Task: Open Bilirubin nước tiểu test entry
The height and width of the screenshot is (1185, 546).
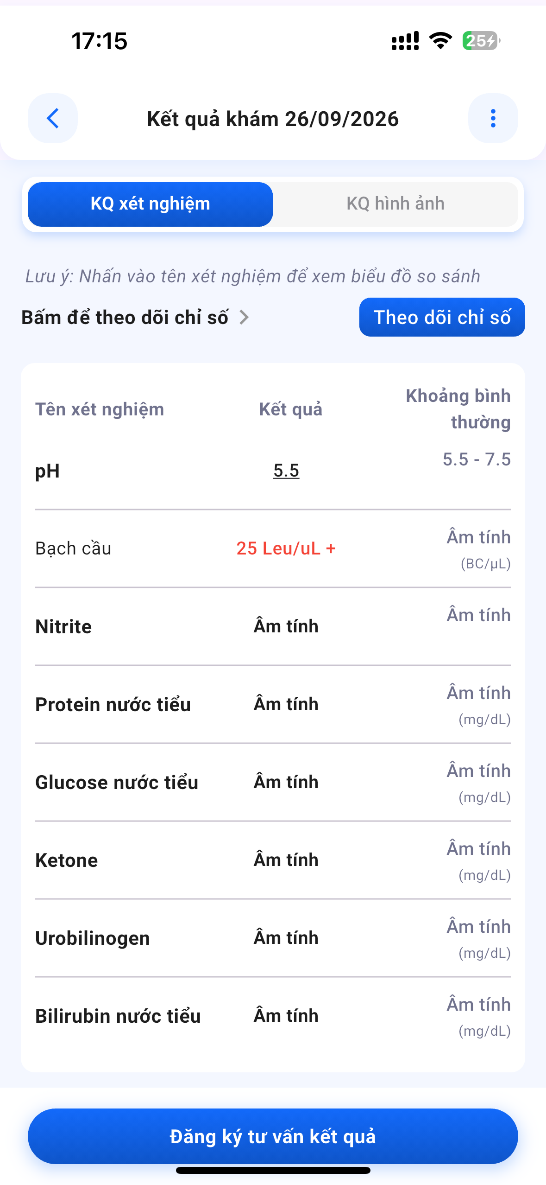Action: 118,1016
